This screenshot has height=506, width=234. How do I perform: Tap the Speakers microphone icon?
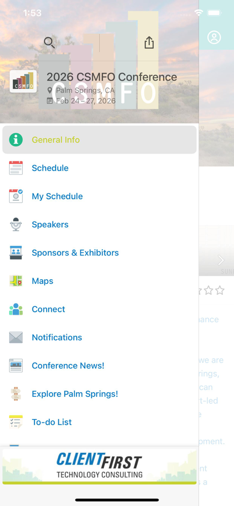point(16,225)
